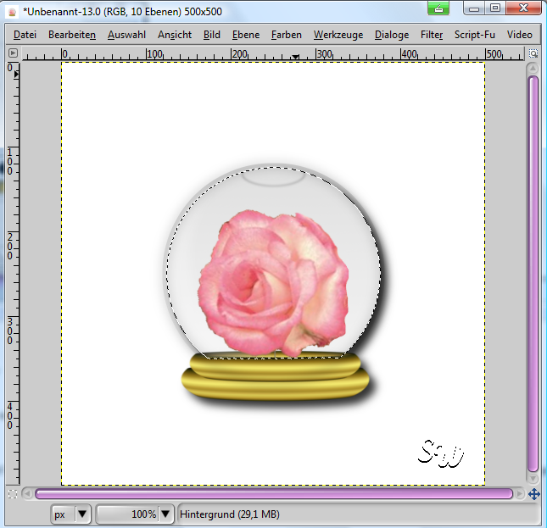Open the Bild menu
Screen dimensions: 547x528
(x=212, y=35)
